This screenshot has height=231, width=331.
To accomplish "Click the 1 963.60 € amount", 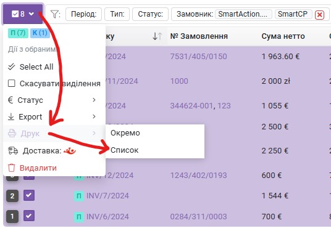I will pyautogui.click(x=280, y=57).
